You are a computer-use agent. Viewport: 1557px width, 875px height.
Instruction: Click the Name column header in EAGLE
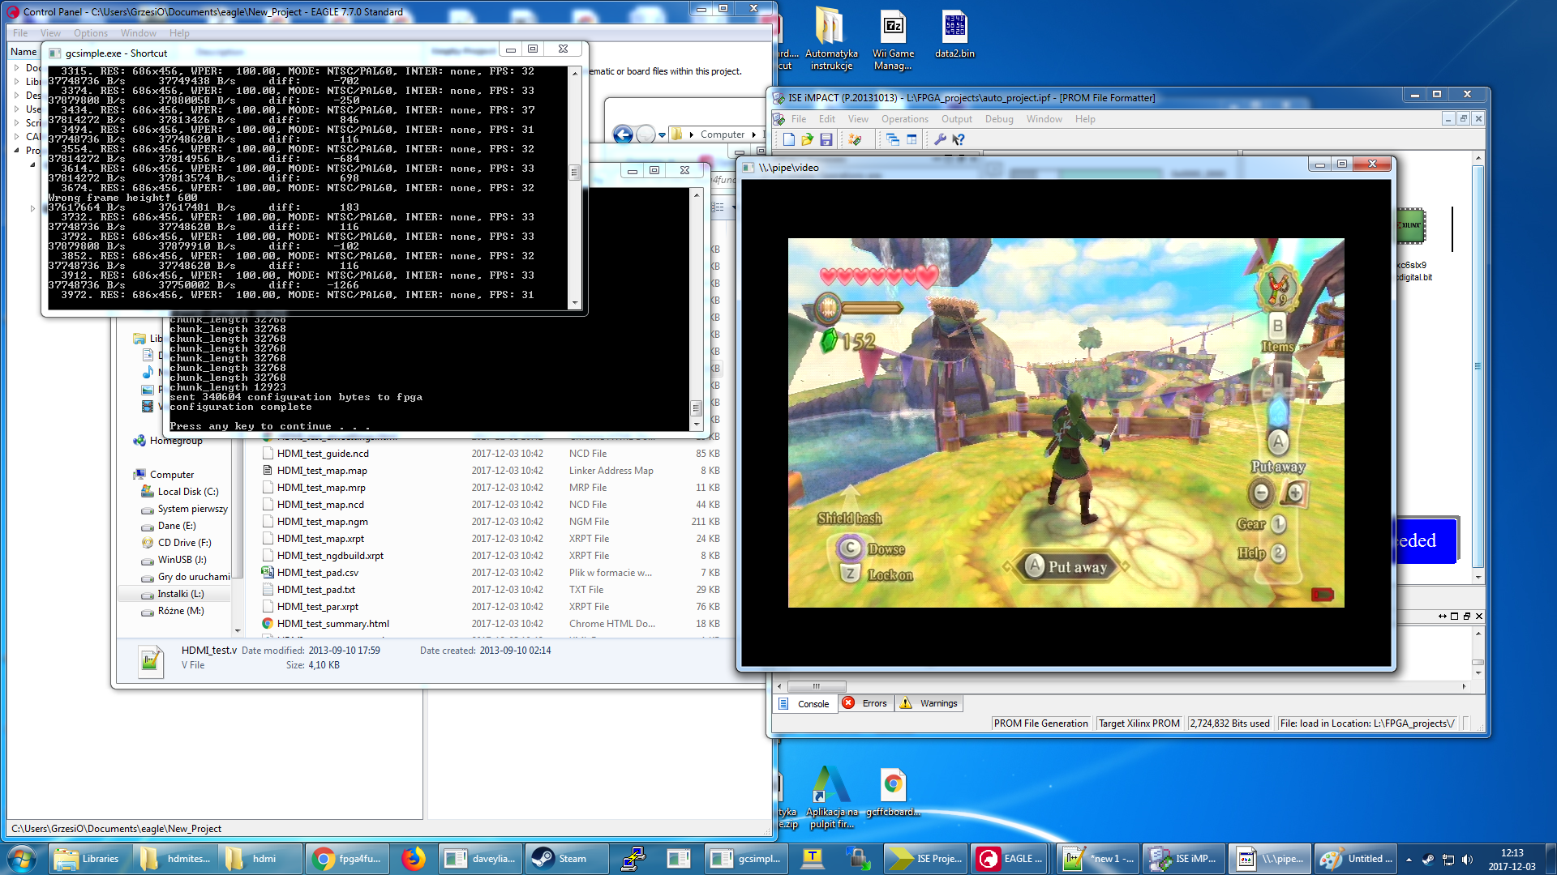[24, 52]
